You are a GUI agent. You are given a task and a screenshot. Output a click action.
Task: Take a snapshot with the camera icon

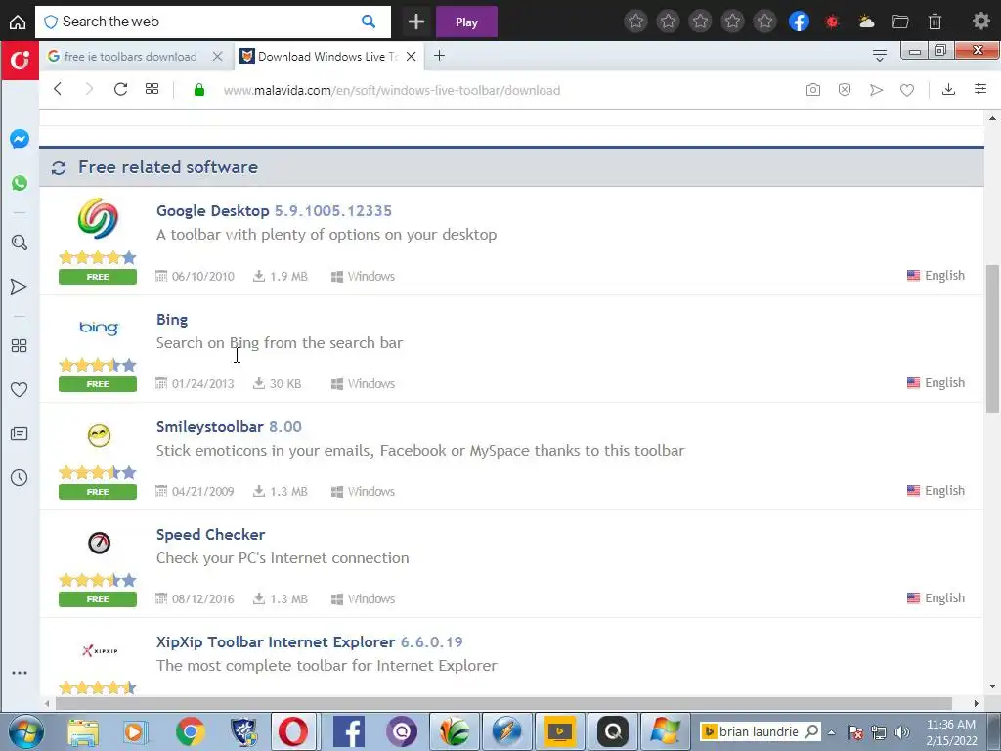tap(812, 89)
